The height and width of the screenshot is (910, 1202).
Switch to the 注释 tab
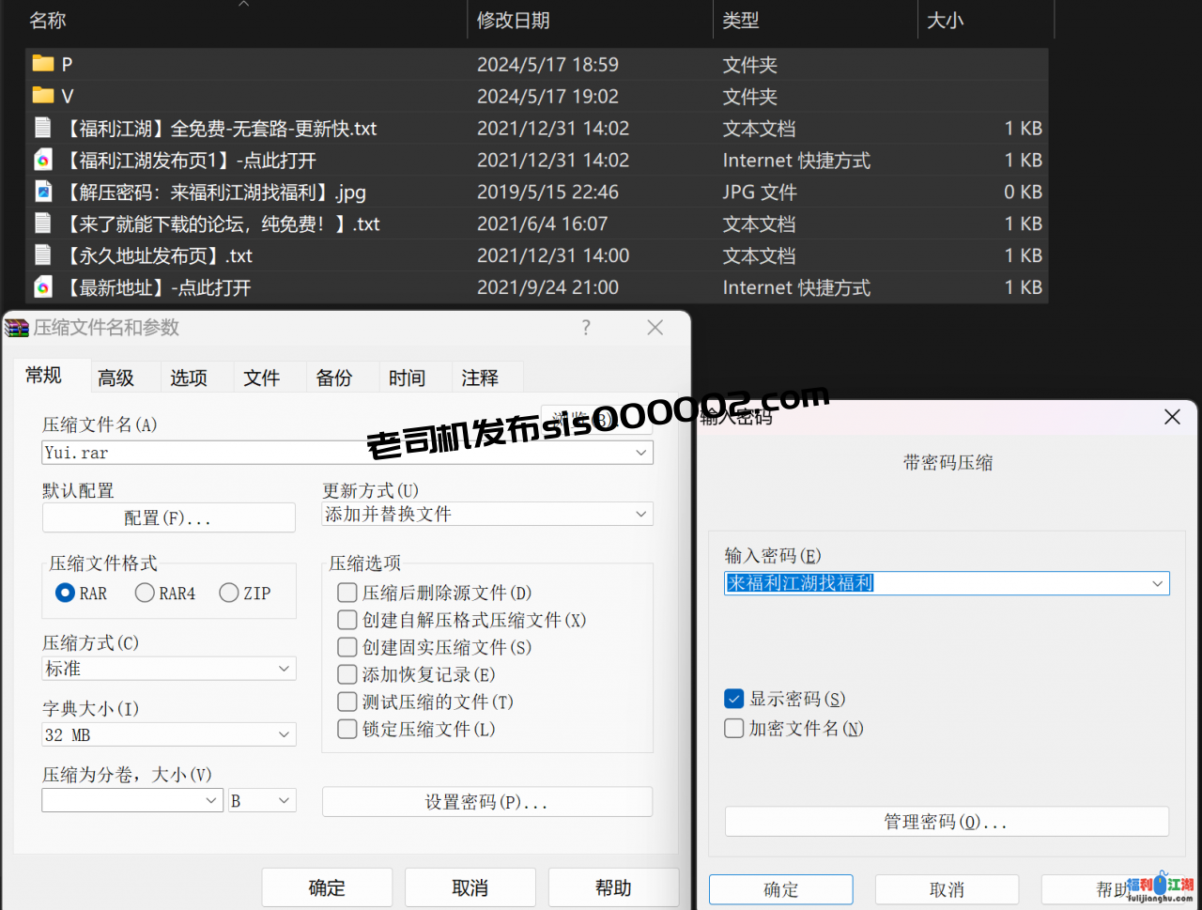click(480, 378)
